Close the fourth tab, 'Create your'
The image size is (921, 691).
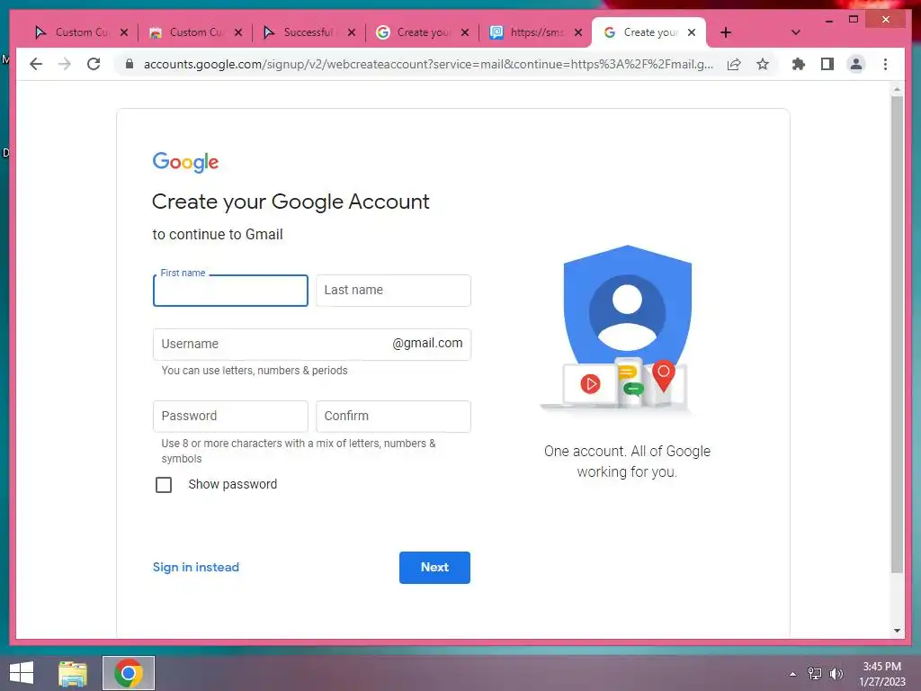465,32
